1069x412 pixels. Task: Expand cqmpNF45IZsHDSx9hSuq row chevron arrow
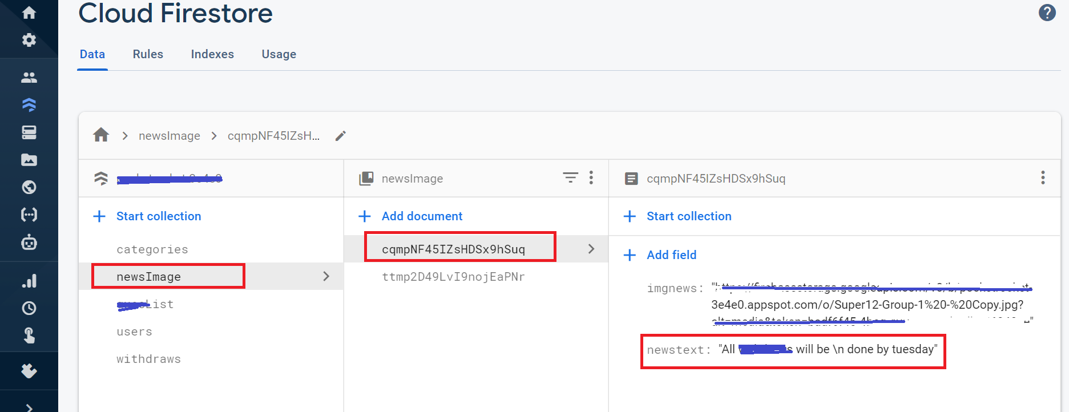(591, 249)
